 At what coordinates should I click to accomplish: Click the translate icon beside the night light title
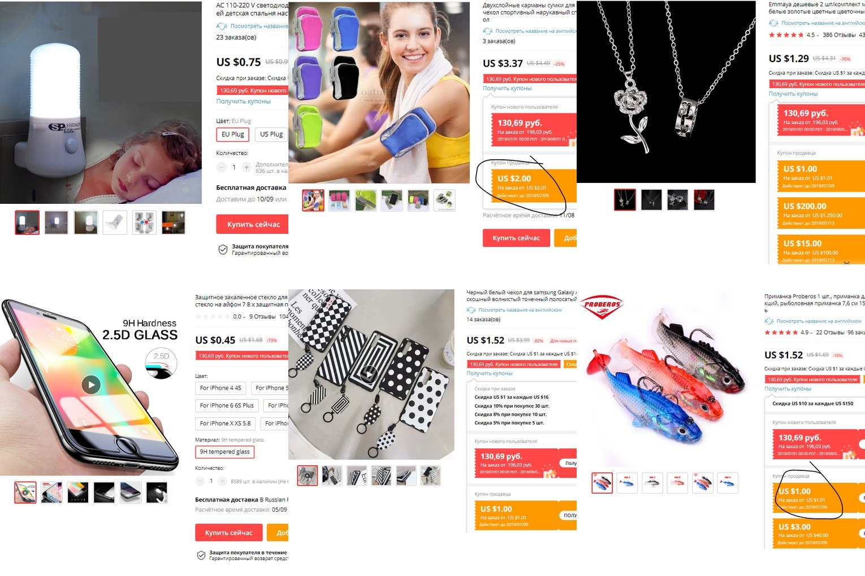pos(221,26)
